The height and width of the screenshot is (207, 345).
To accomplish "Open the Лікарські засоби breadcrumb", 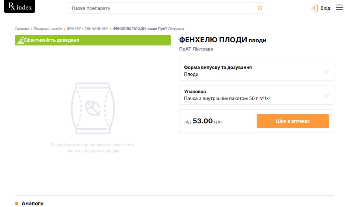I will (48, 29).
